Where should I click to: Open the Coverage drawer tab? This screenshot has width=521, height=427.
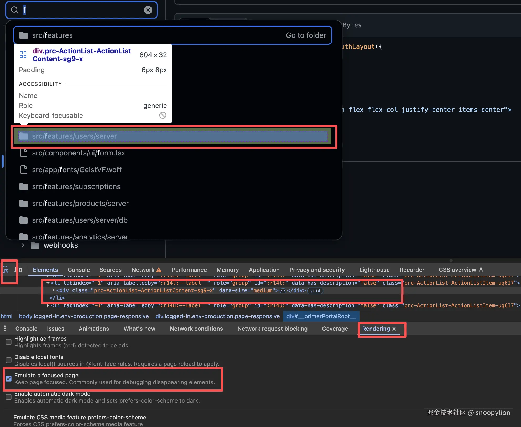[x=335, y=329]
